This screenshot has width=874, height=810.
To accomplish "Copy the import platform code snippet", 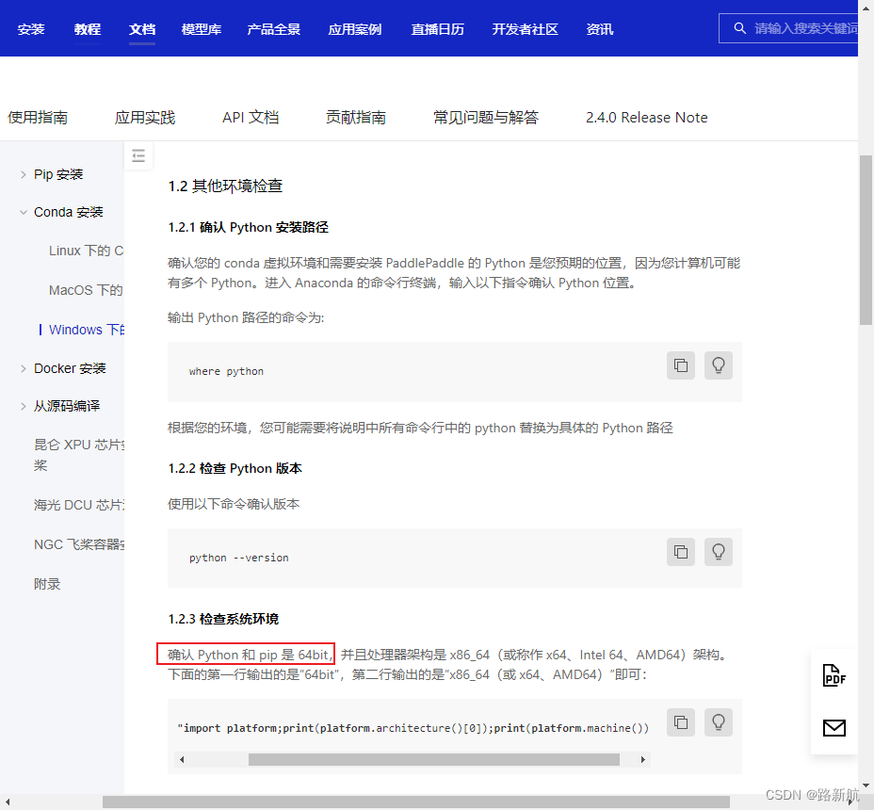I will pyautogui.click(x=681, y=722).
